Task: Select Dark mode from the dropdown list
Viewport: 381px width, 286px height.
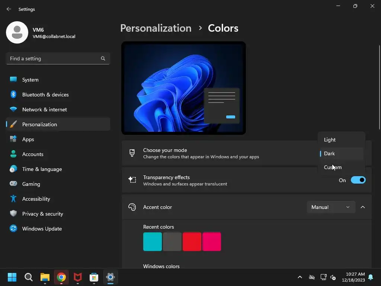Action: click(x=342, y=153)
